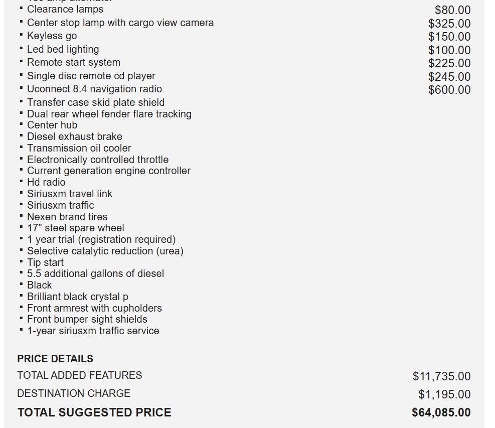Click the Brilliant black crystal p entry

click(x=77, y=297)
